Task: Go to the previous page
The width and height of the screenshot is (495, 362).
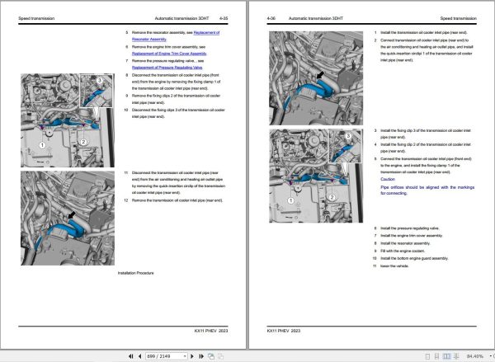Action: pos(140,356)
